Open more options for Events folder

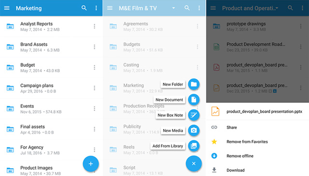point(95,108)
